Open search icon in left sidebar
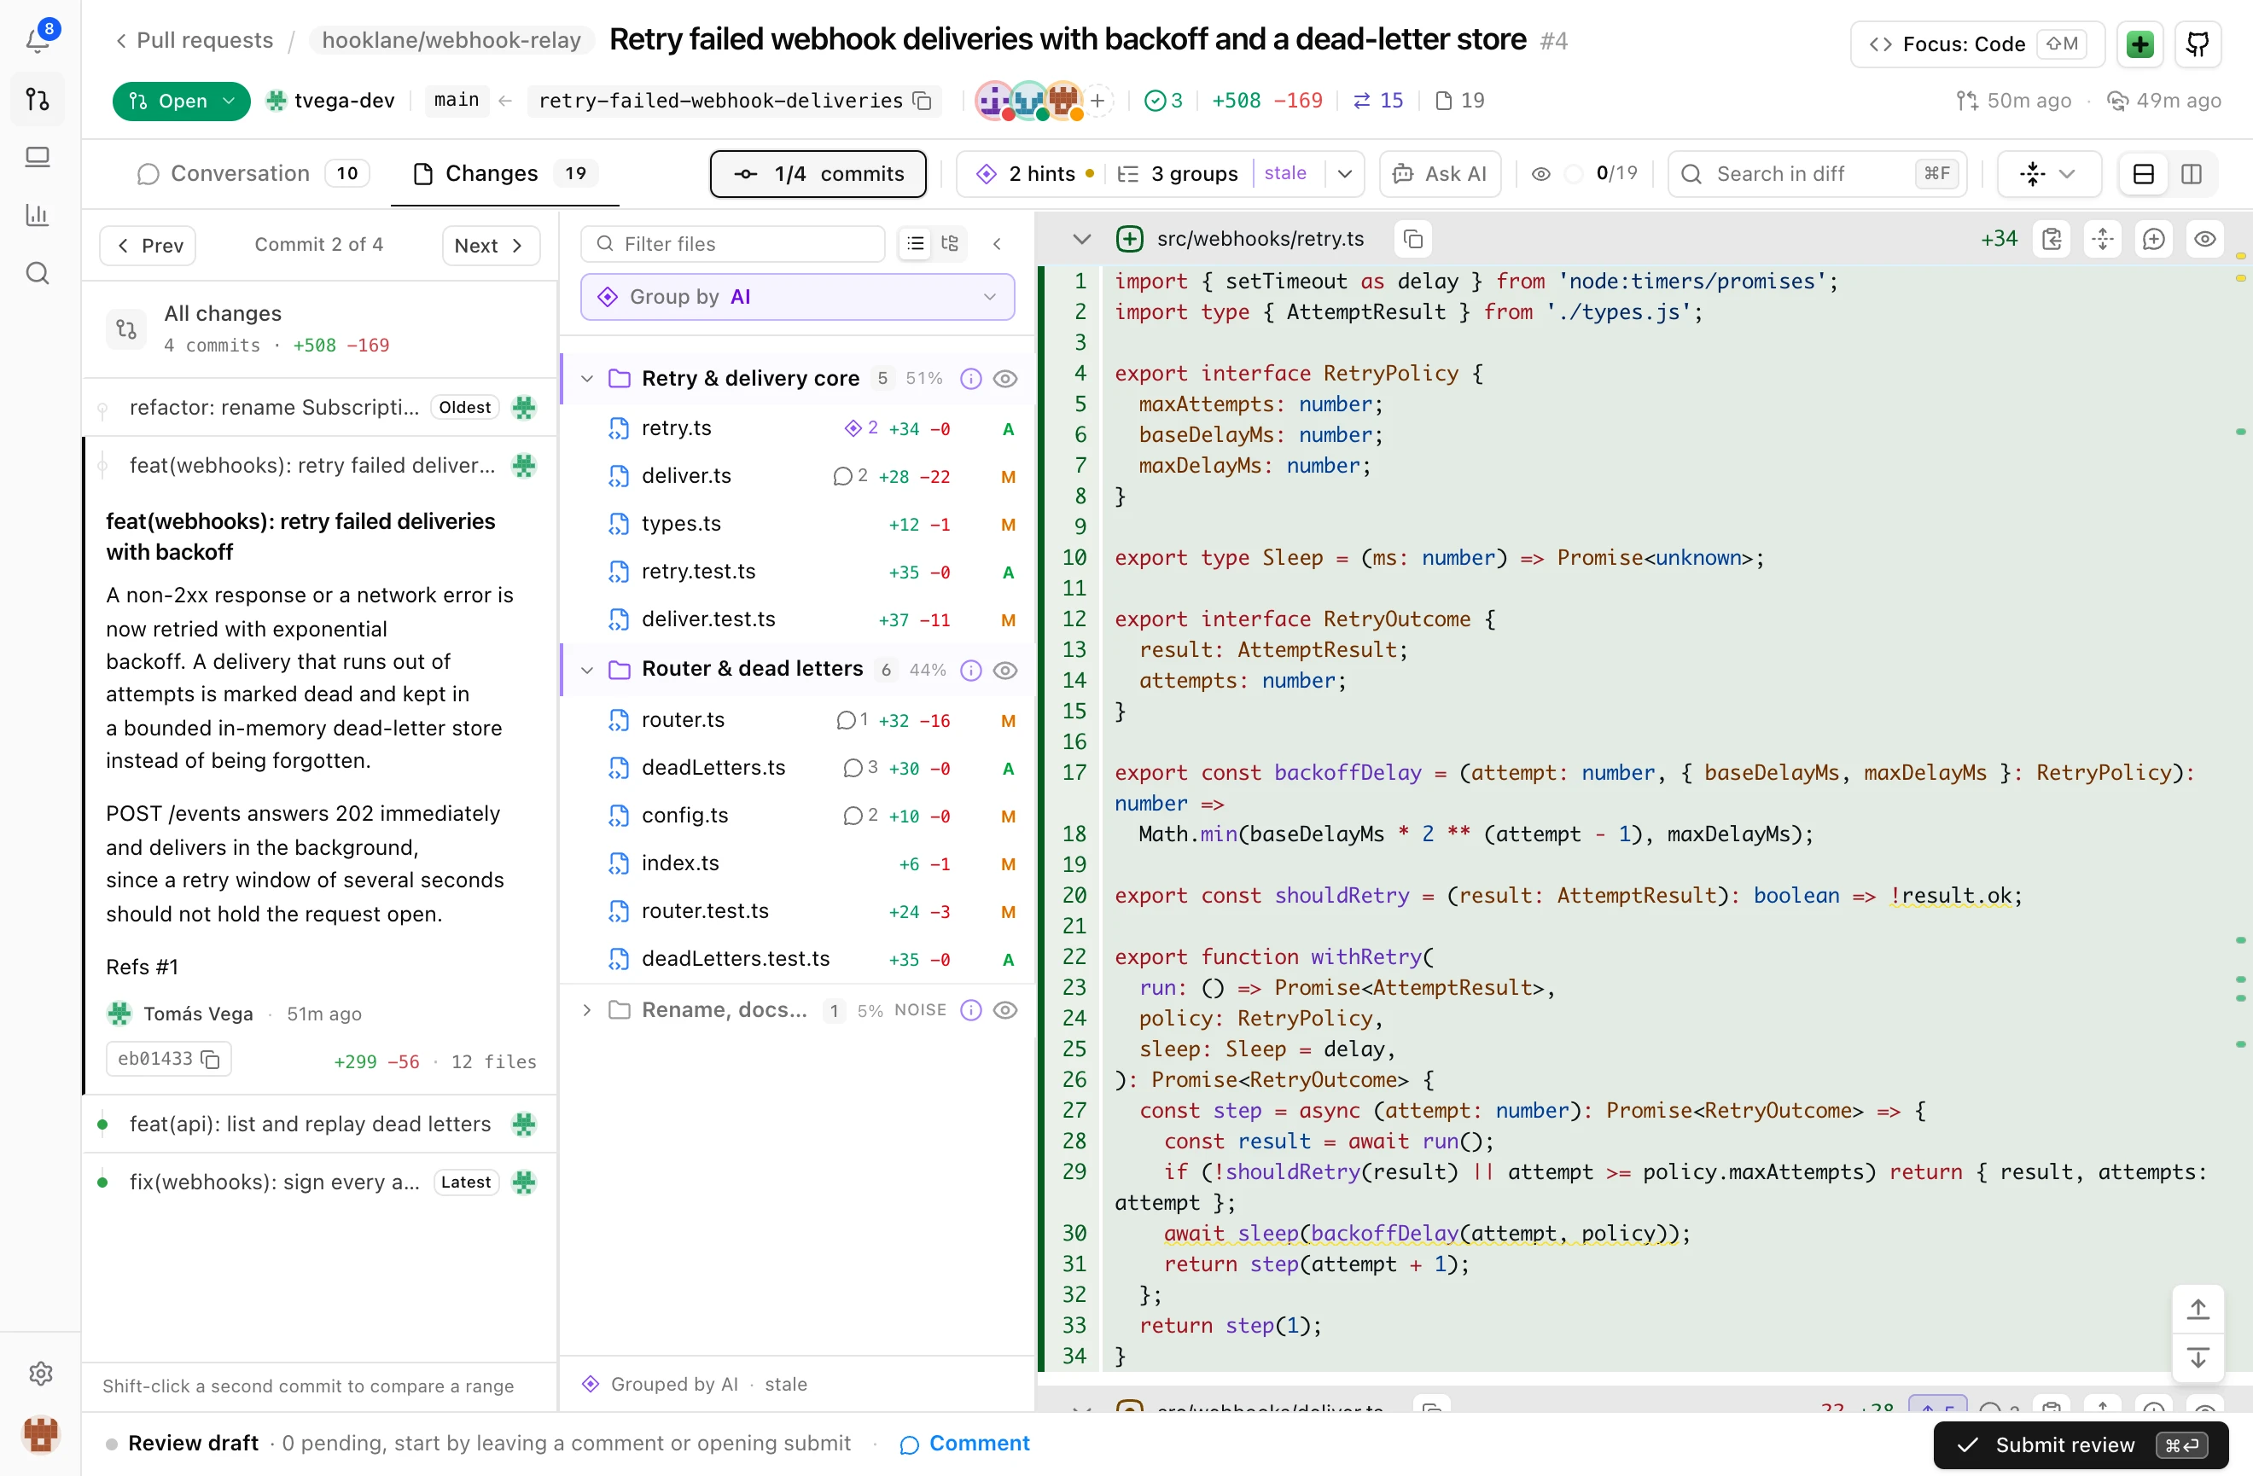 click(38, 273)
